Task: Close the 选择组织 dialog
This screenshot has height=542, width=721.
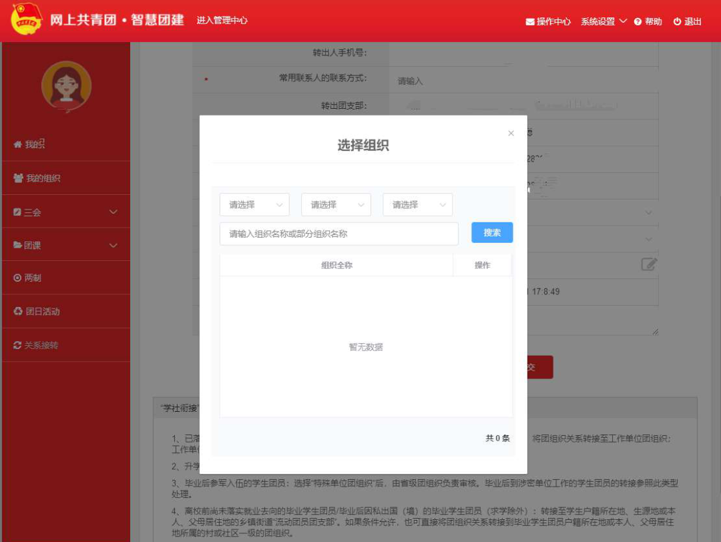Action: tap(511, 133)
